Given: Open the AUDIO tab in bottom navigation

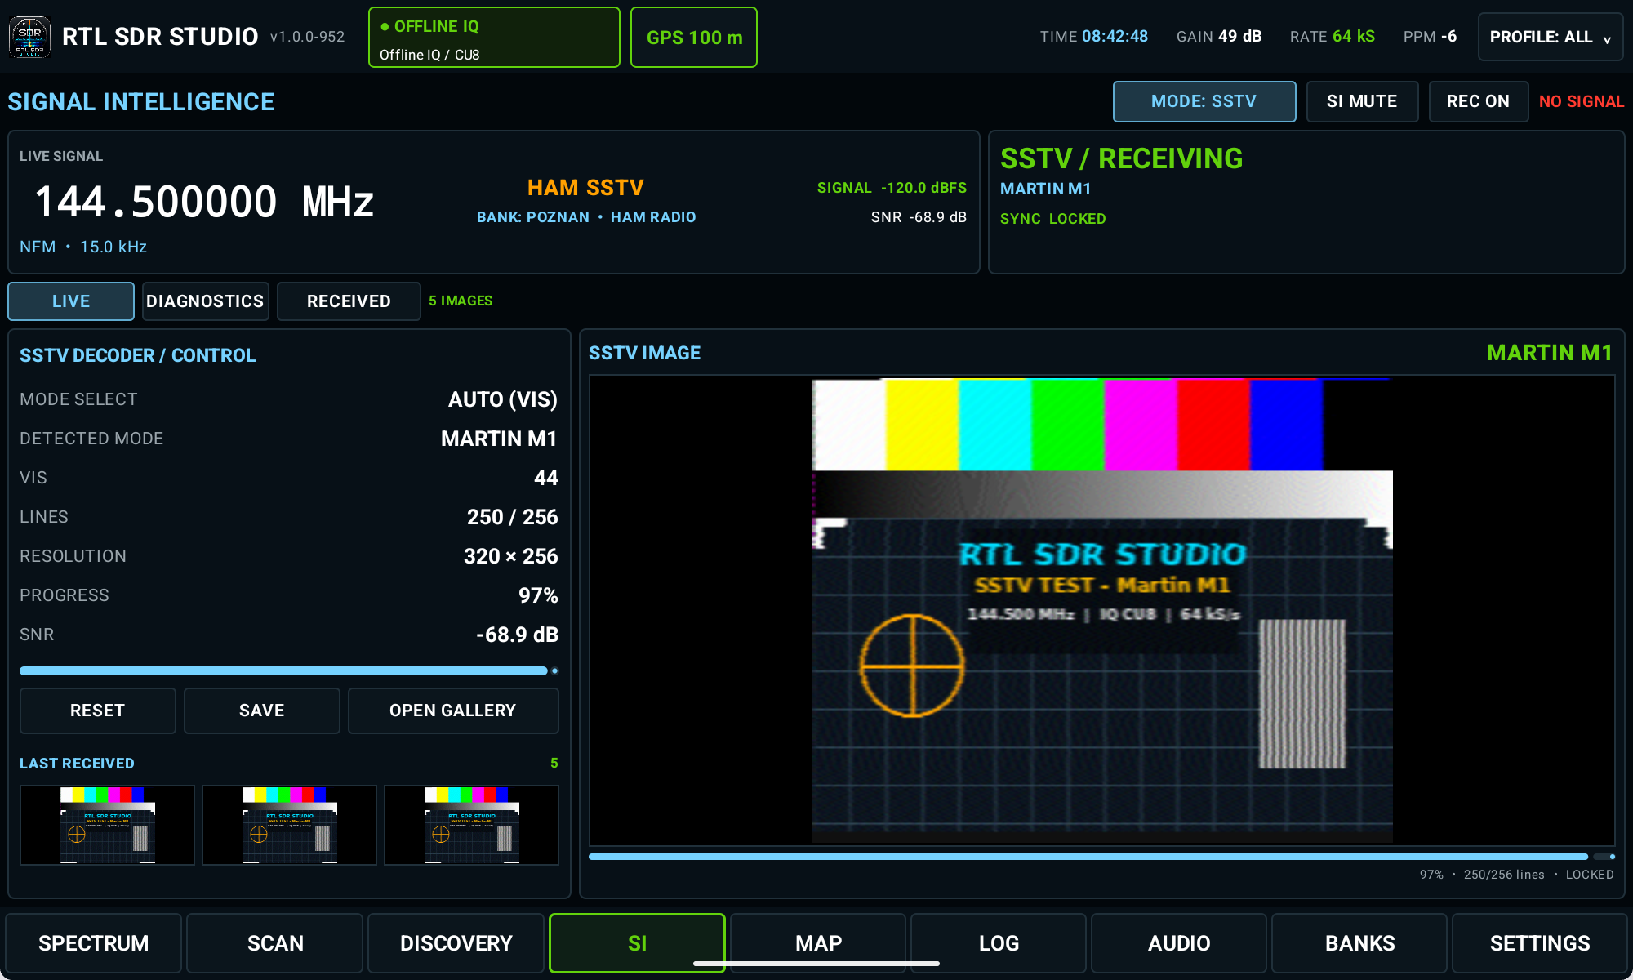Looking at the screenshot, I should click(x=1179, y=943).
